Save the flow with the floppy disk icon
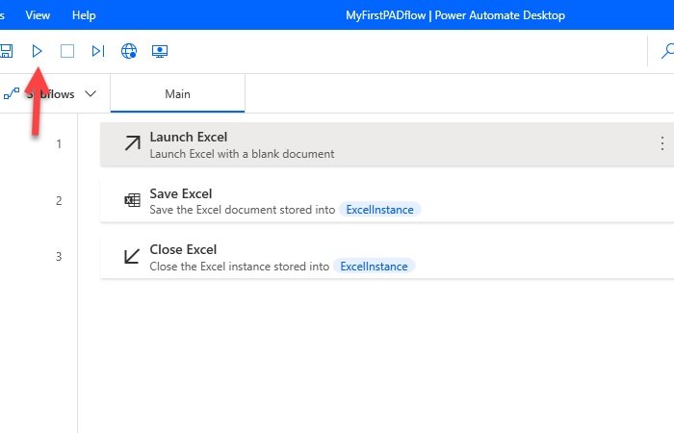 [6, 51]
